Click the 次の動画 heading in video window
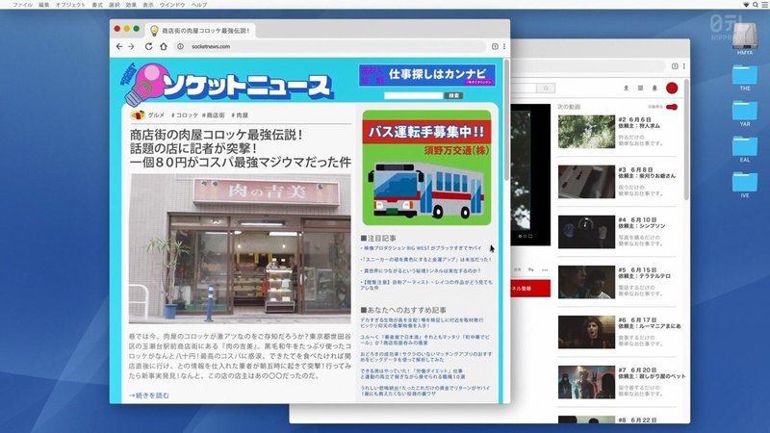This screenshot has width=770, height=433. [x=569, y=107]
